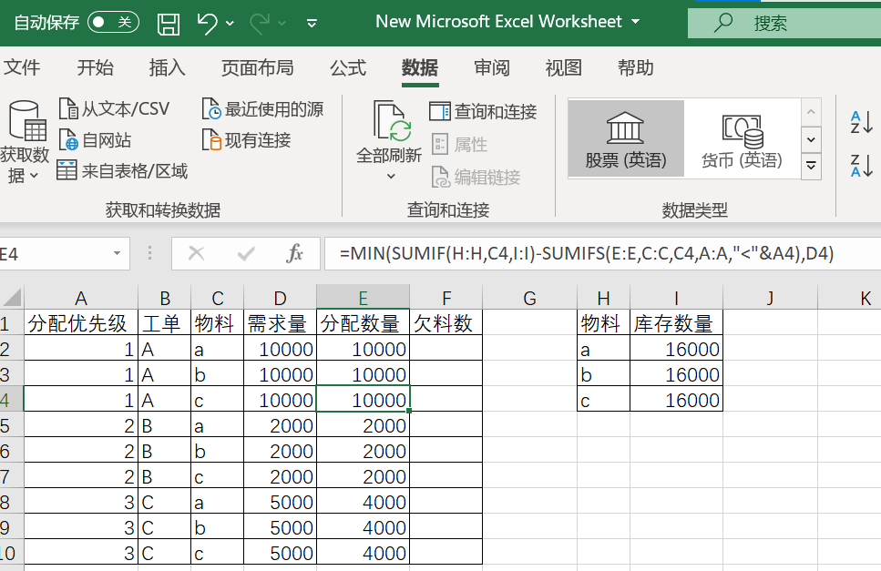Click 来自表格/区域 button
881x571 pixels.
click(x=122, y=170)
